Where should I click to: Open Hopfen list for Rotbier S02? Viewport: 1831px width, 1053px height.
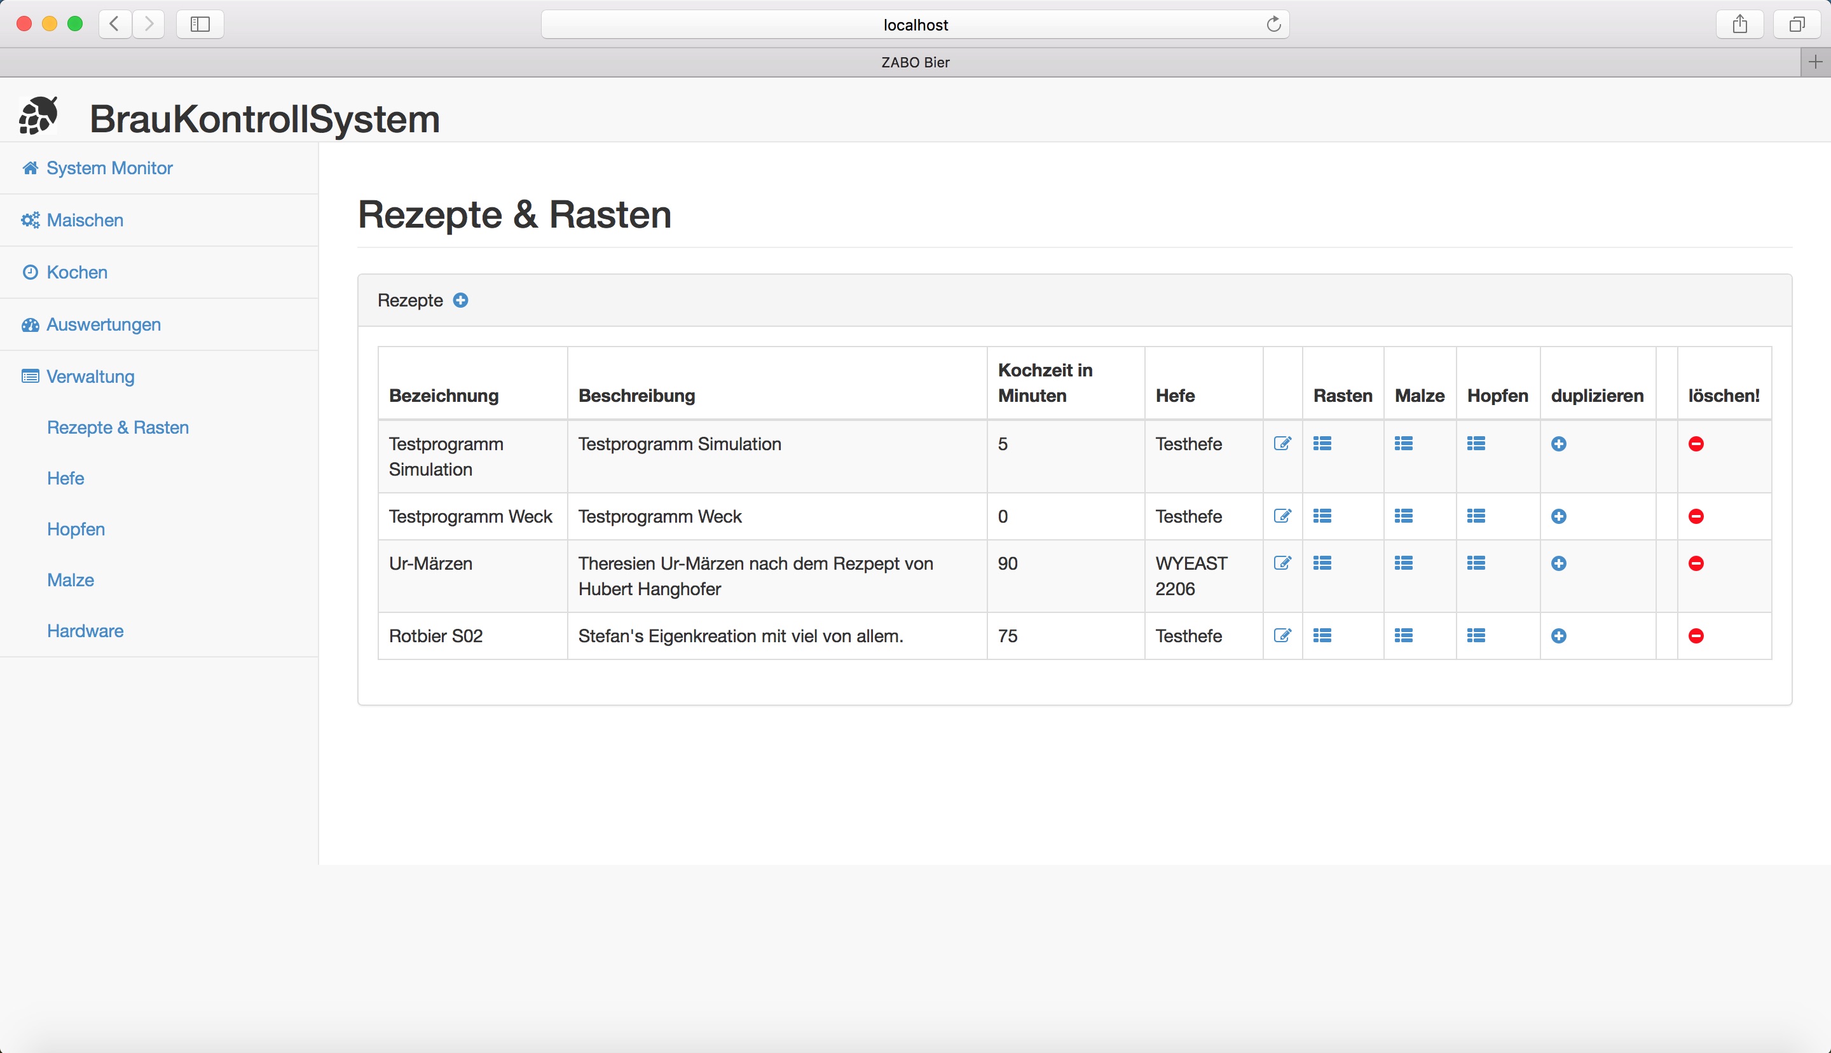(1476, 635)
